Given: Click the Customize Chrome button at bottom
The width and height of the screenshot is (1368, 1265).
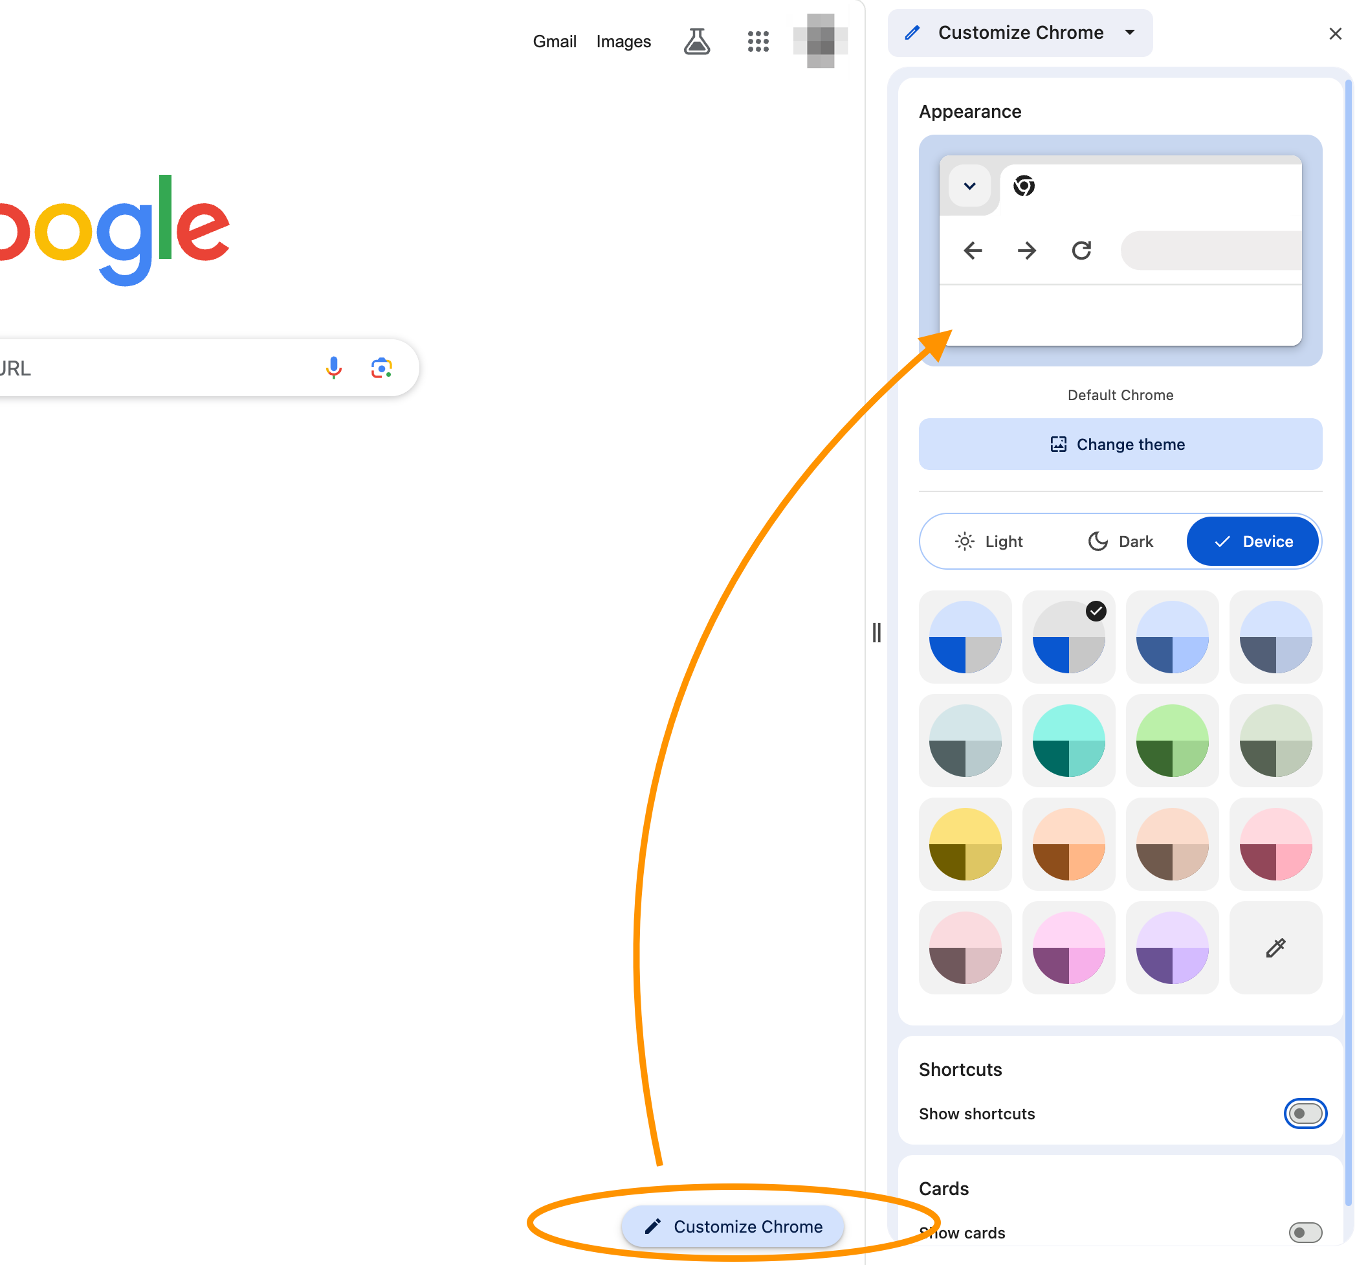Looking at the screenshot, I should [x=733, y=1226].
